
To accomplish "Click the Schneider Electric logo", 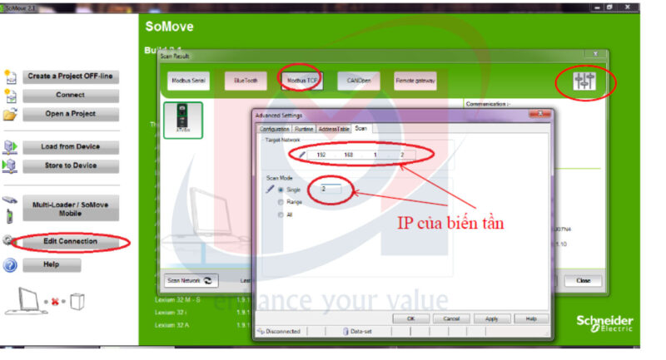I will point(605,323).
